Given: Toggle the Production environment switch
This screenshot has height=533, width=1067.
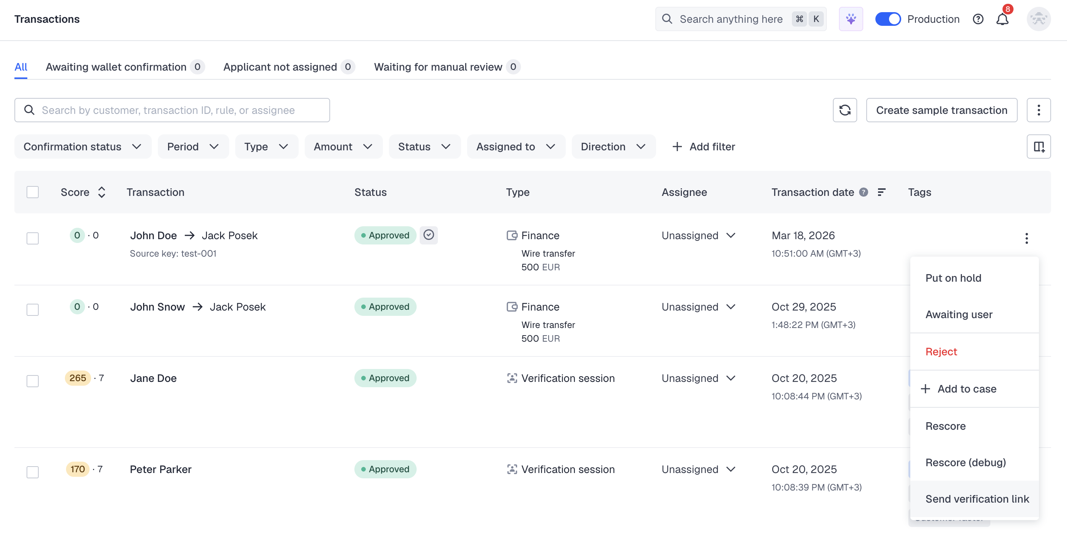Looking at the screenshot, I should 888,19.
